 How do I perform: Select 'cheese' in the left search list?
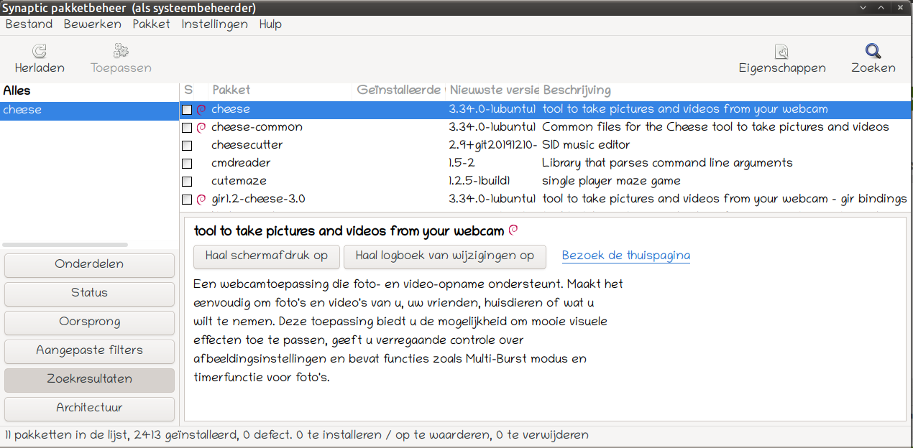click(x=89, y=110)
